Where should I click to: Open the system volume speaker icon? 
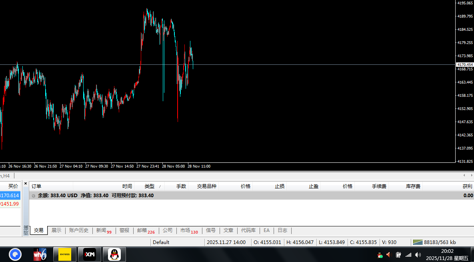[x=418, y=255]
